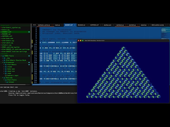Open ataribasic.py from the Open Files list

[8, 40]
